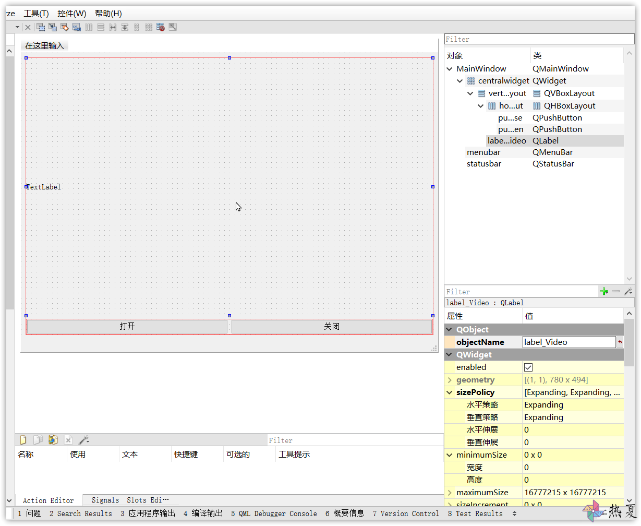This screenshot has width=641, height=526.
Task: Collapse the minimumSize property
Action: [x=450, y=455]
